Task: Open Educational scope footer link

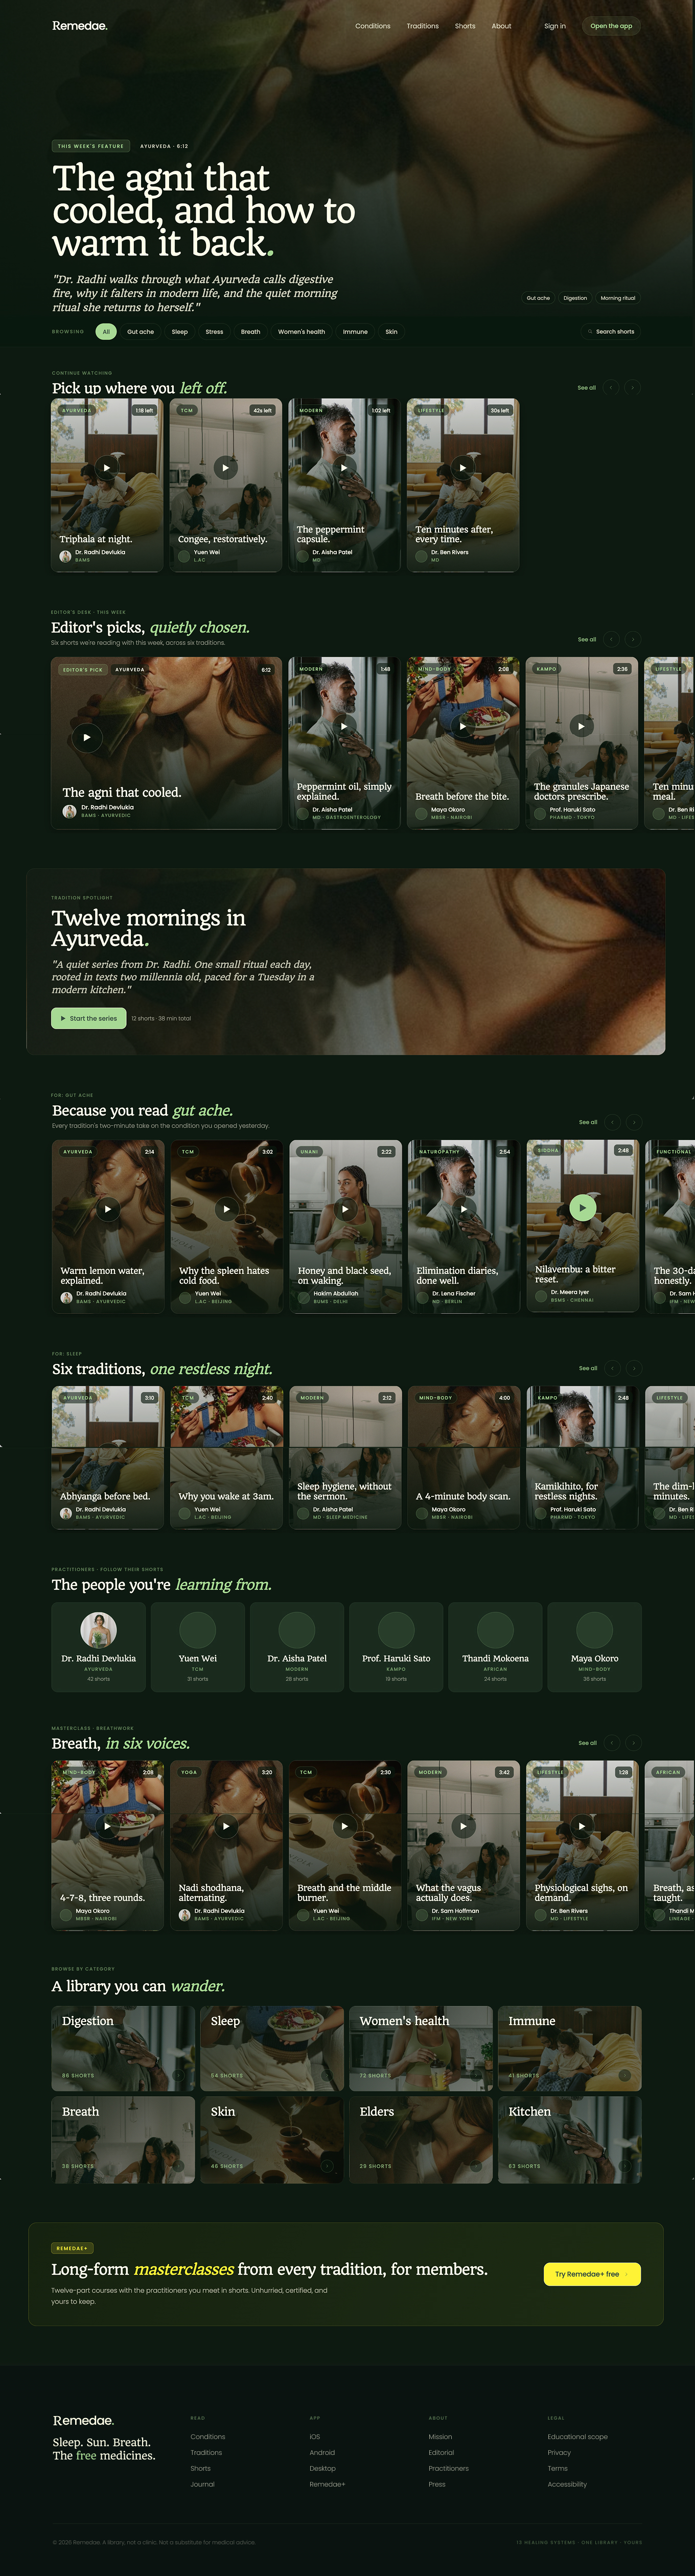Action: 577,2437
